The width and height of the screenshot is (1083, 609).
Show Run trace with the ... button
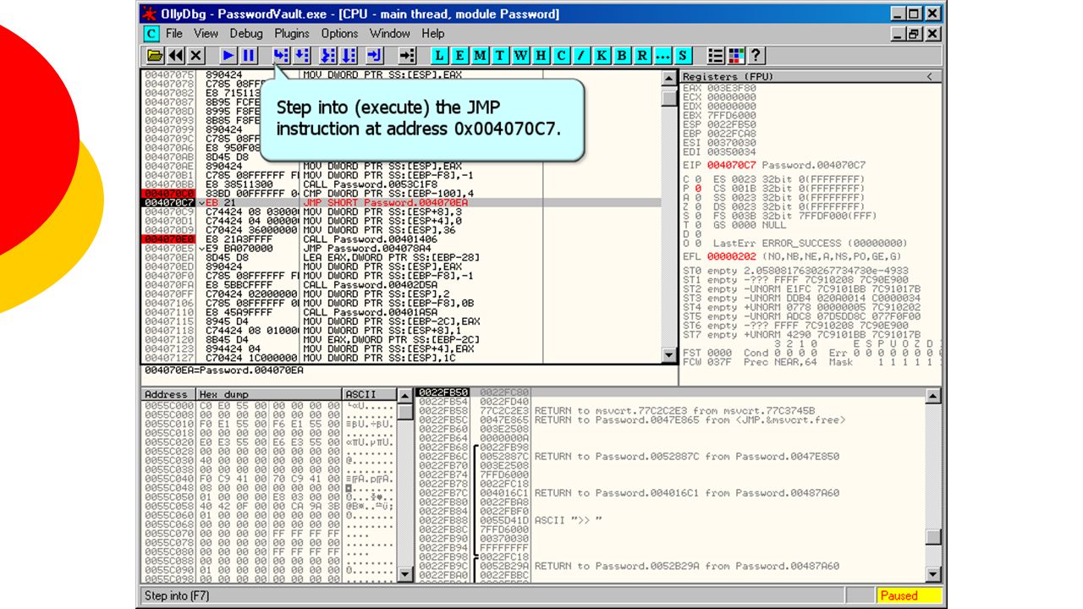coord(663,56)
